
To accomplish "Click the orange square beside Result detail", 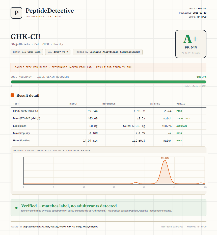I will (12, 95).
